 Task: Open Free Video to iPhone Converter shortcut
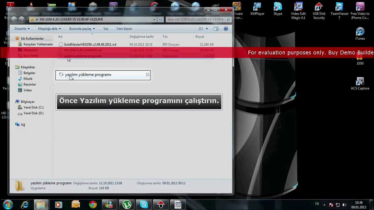pos(360,11)
